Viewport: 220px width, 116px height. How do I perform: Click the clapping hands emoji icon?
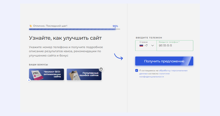[x=31, y=26]
